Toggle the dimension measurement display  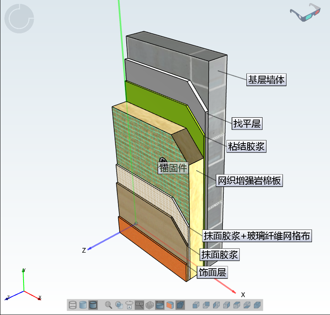coord(160,305)
